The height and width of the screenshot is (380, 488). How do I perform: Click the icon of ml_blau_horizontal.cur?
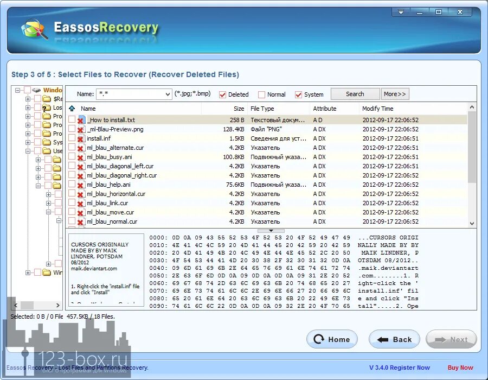point(81,194)
